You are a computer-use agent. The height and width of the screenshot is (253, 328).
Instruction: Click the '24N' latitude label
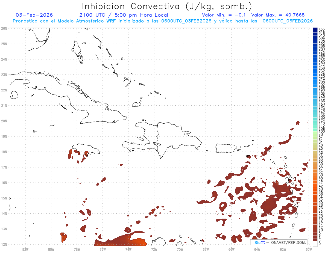coord(4,59)
